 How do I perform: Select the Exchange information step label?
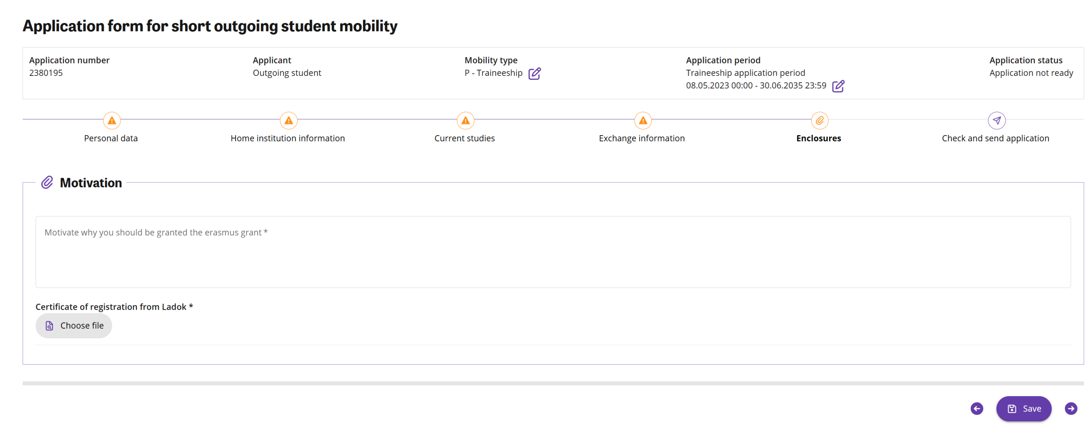pyautogui.click(x=641, y=138)
